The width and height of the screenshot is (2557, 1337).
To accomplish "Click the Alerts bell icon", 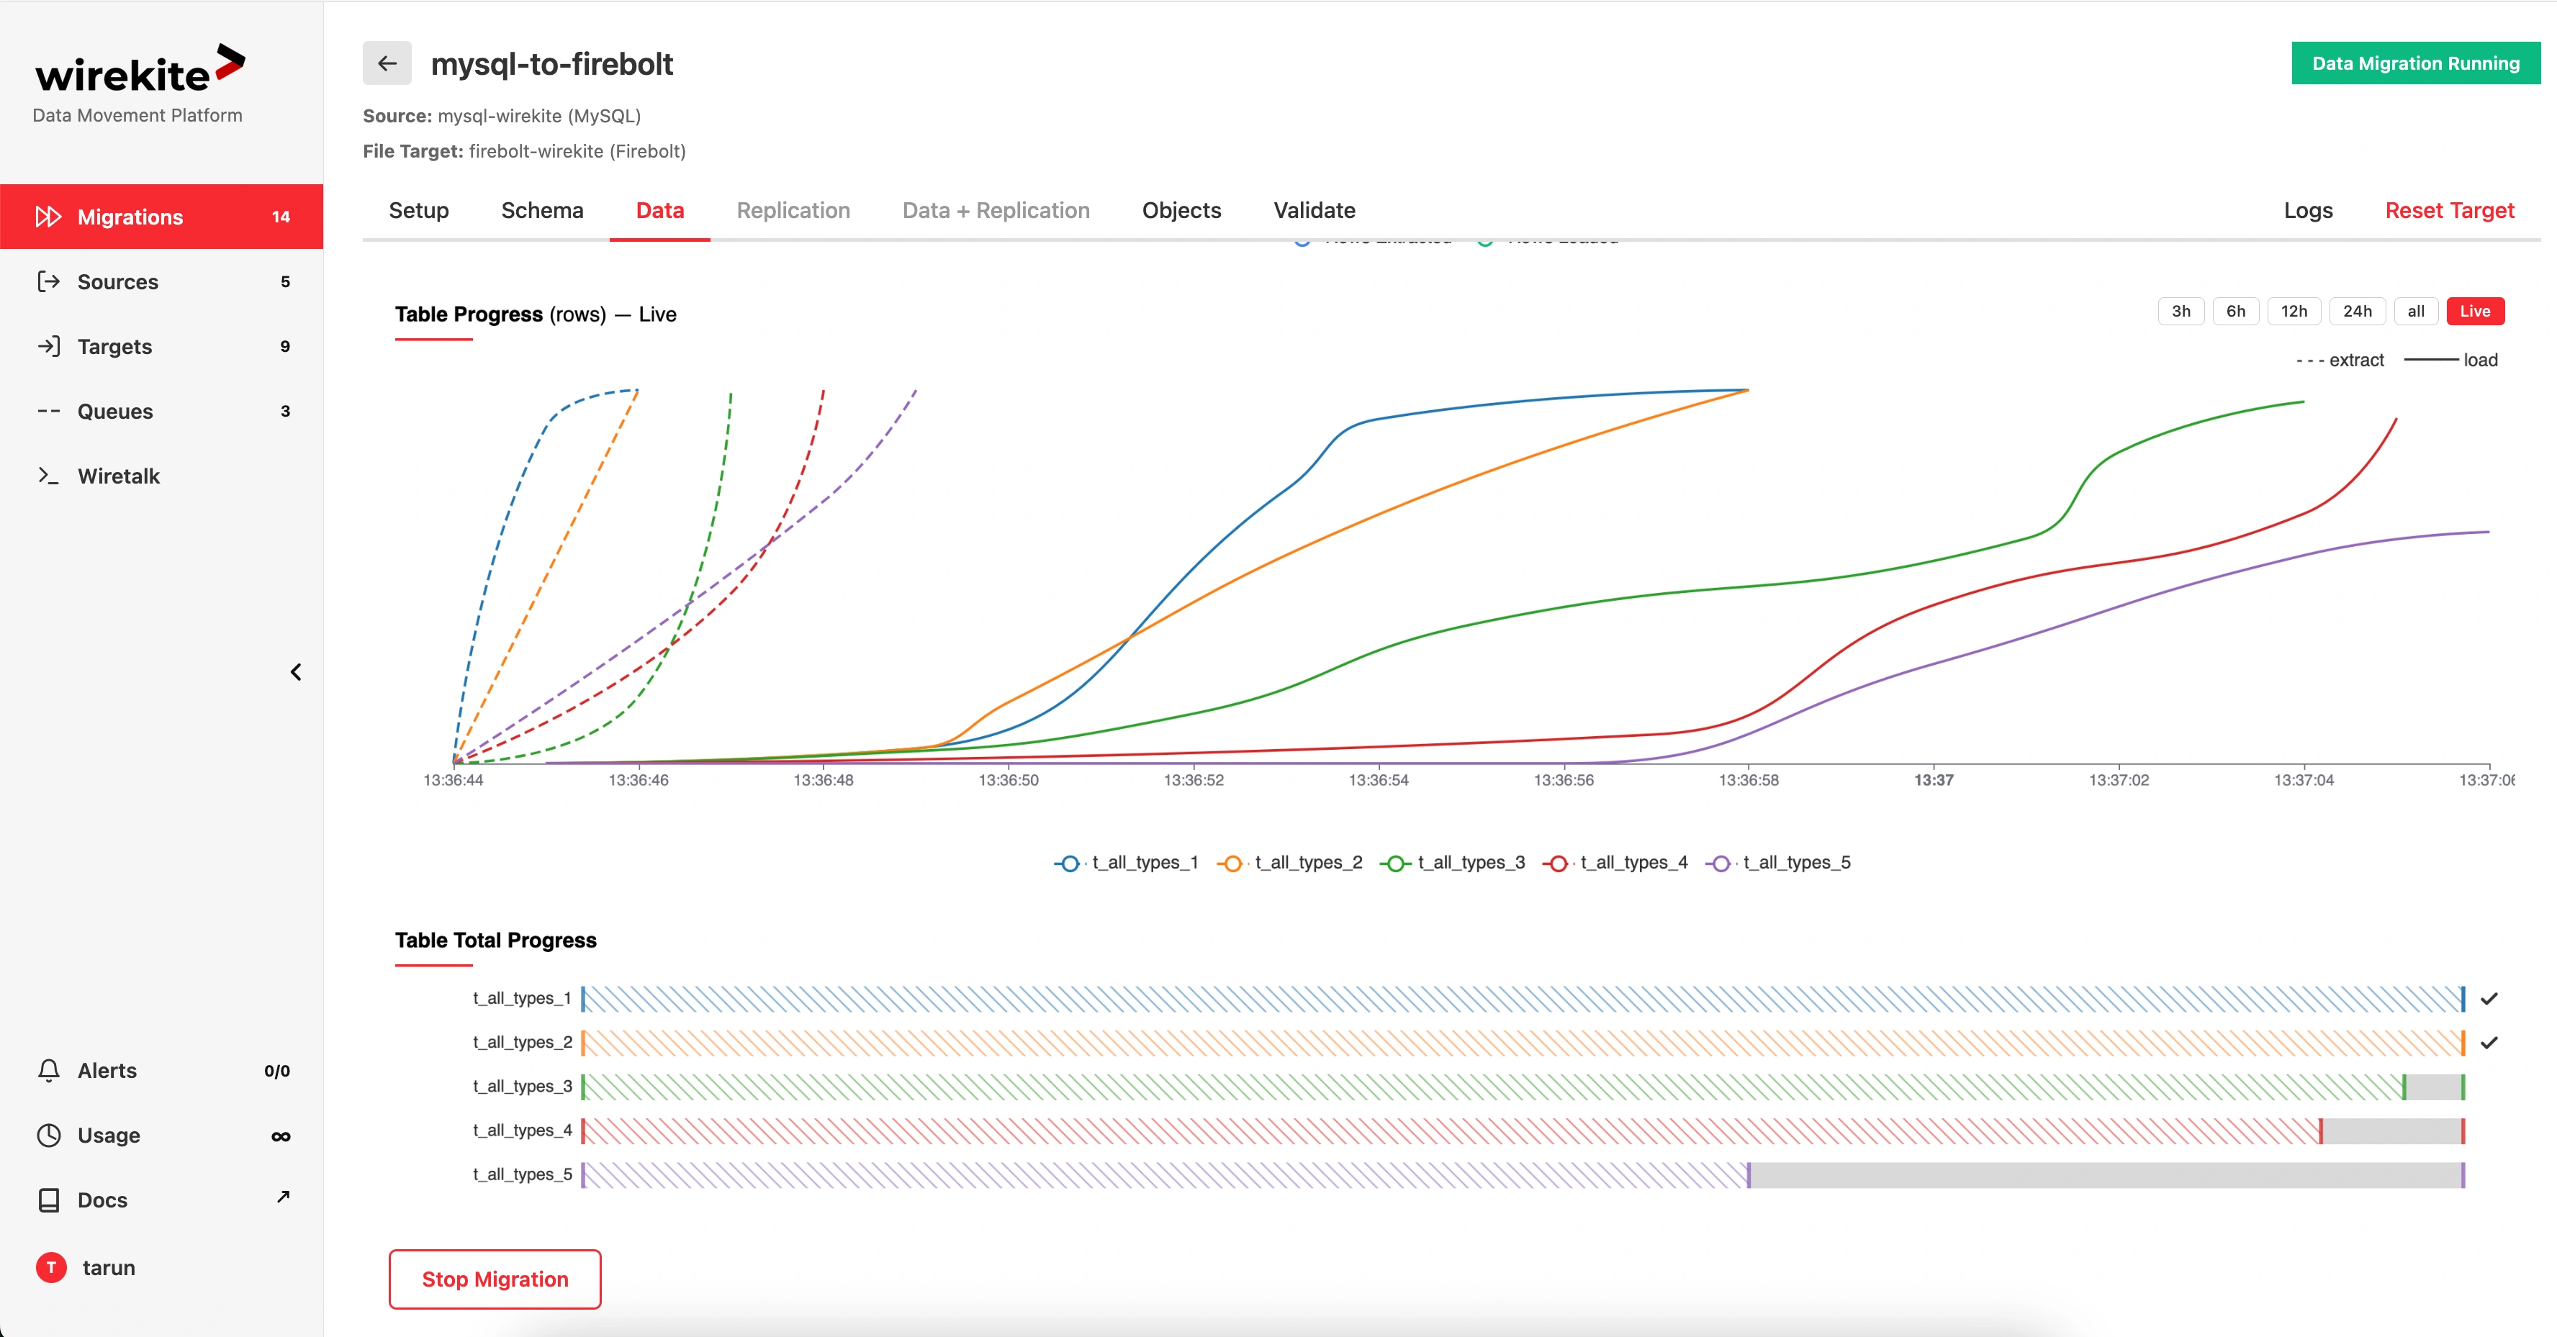I will (49, 1070).
